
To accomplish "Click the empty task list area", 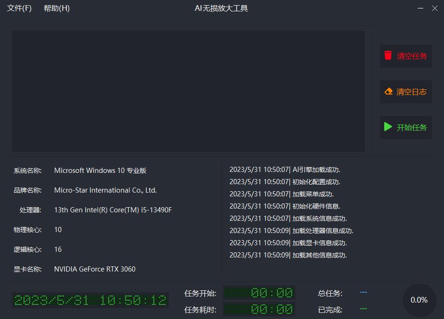I will pos(188,91).
